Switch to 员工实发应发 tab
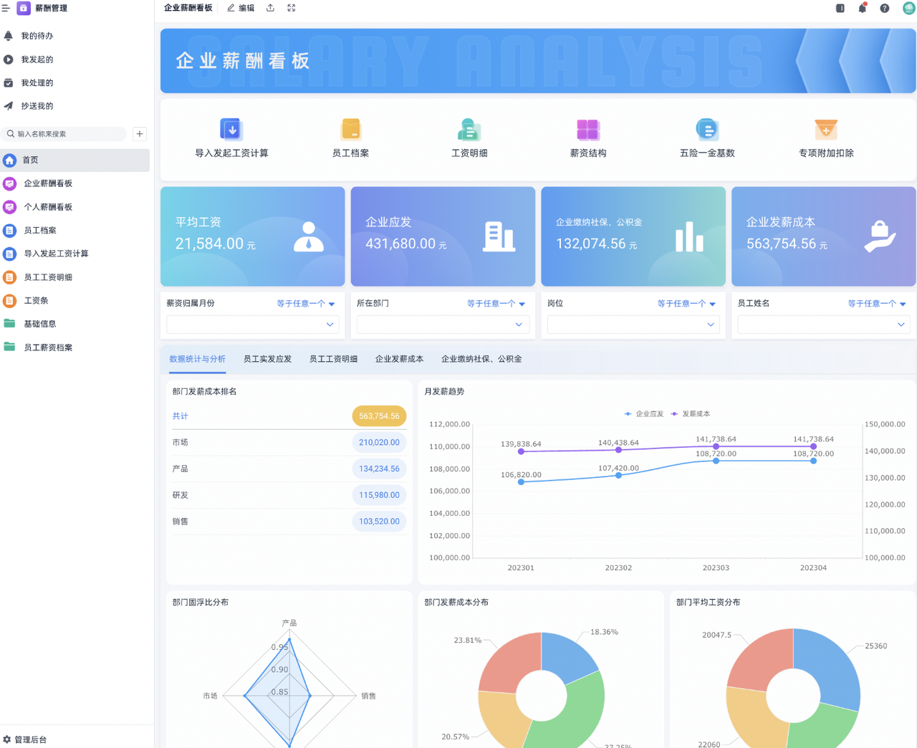Image resolution: width=917 pixels, height=748 pixels. [x=267, y=359]
